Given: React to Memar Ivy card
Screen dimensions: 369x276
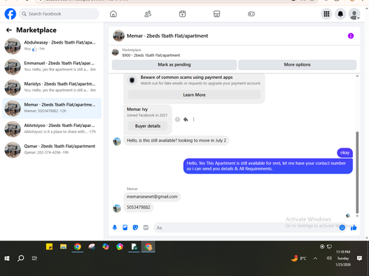Looking at the screenshot, I should tap(177, 120).
